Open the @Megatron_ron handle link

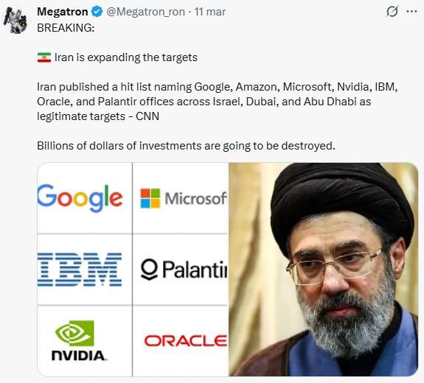[145, 12]
